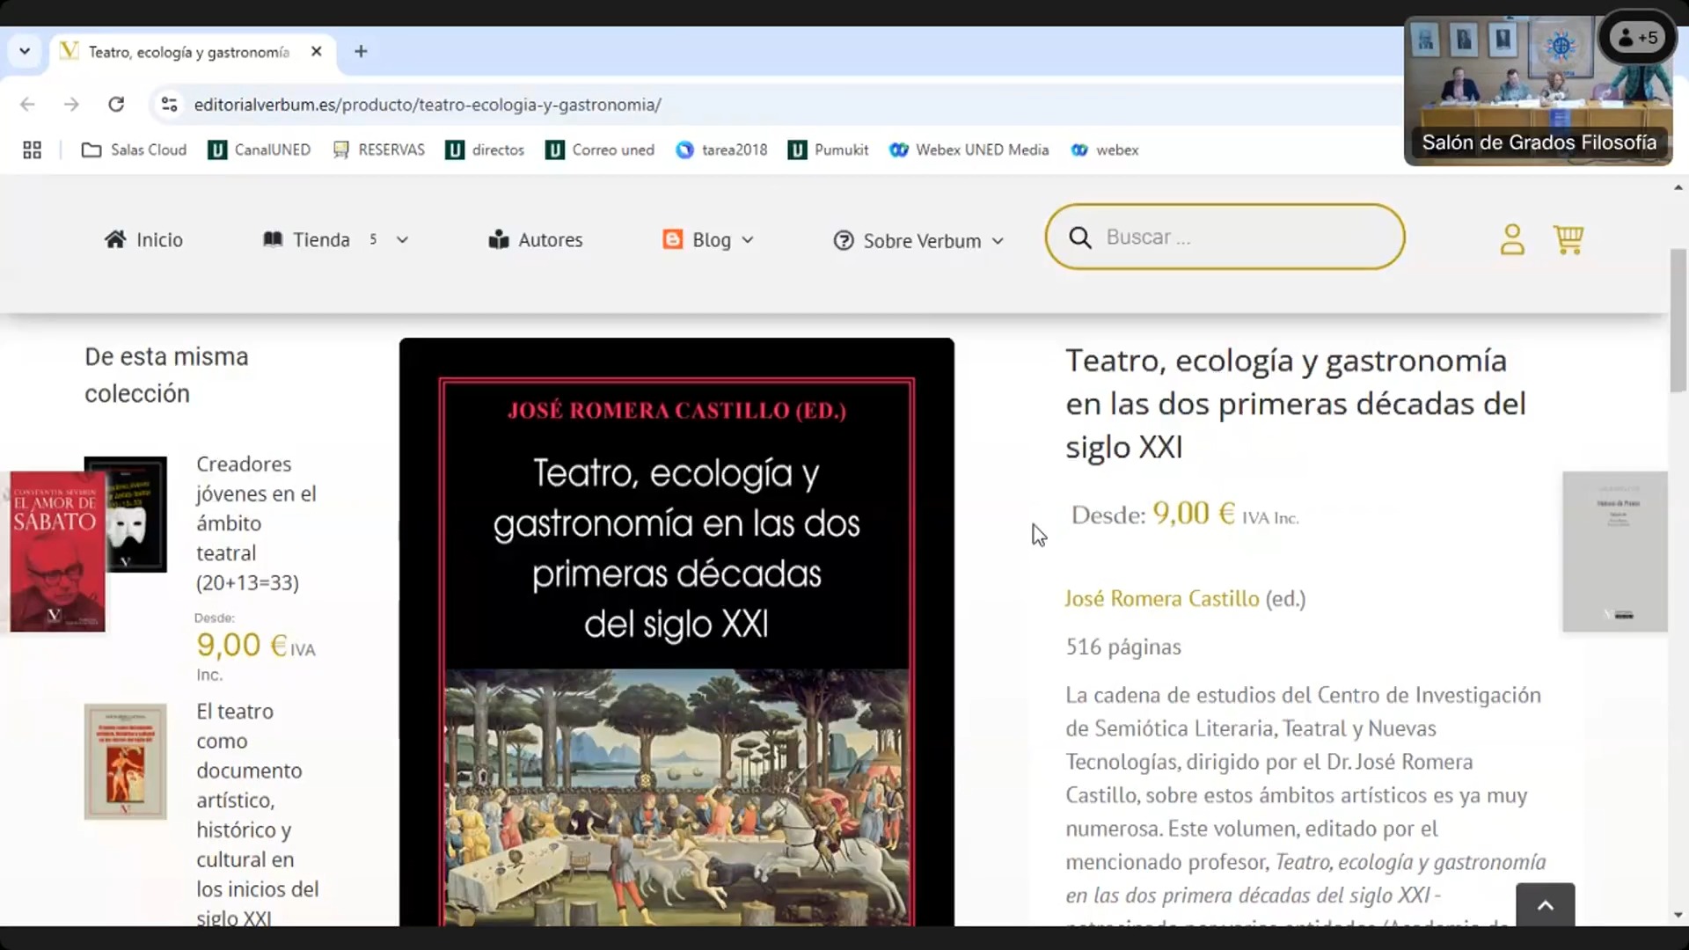View site information icon in address bar

(169, 105)
